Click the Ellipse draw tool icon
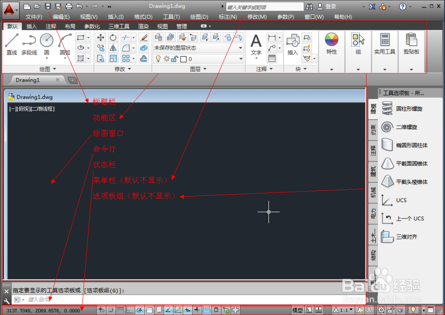This screenshot has height=315, width=445. point(81,48)
